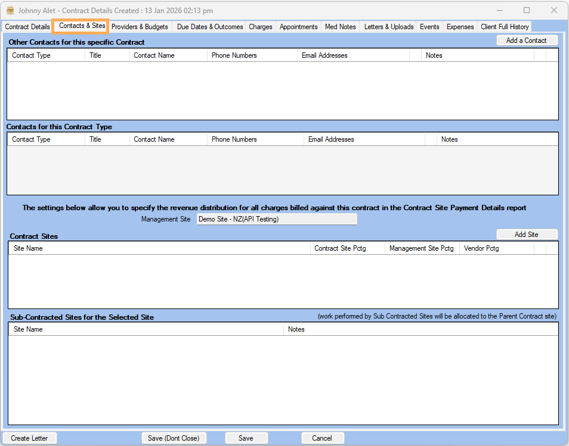Switch to Letters & Uploads tab
This screenshot has width=569, height=446.
(x=388, y=27)
